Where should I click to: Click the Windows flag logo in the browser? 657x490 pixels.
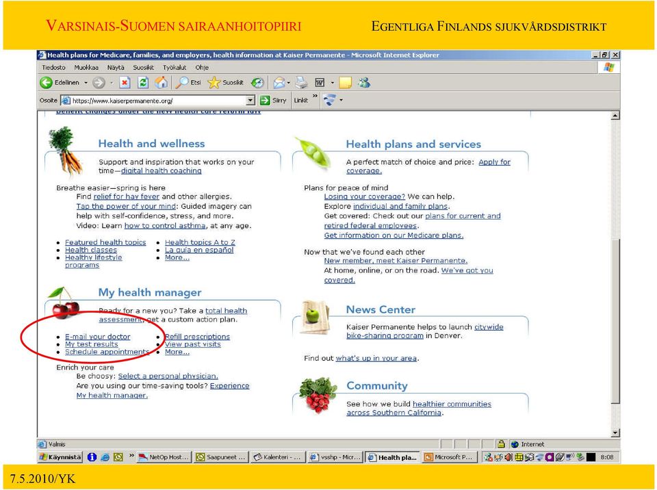point(608,68)
